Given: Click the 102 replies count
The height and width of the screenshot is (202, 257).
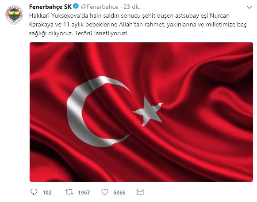Looking at the screenshot, I should (47, 193).
